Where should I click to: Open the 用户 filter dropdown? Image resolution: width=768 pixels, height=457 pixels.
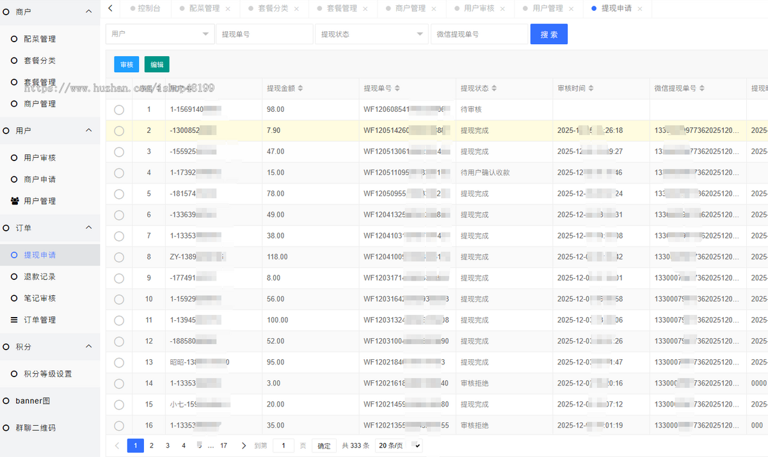160,34
